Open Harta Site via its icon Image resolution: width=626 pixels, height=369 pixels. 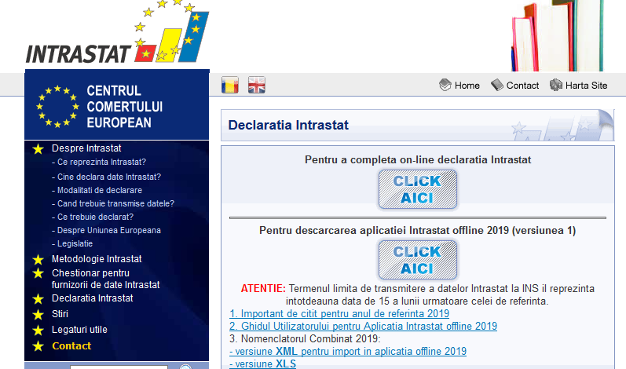click(556, 85)
